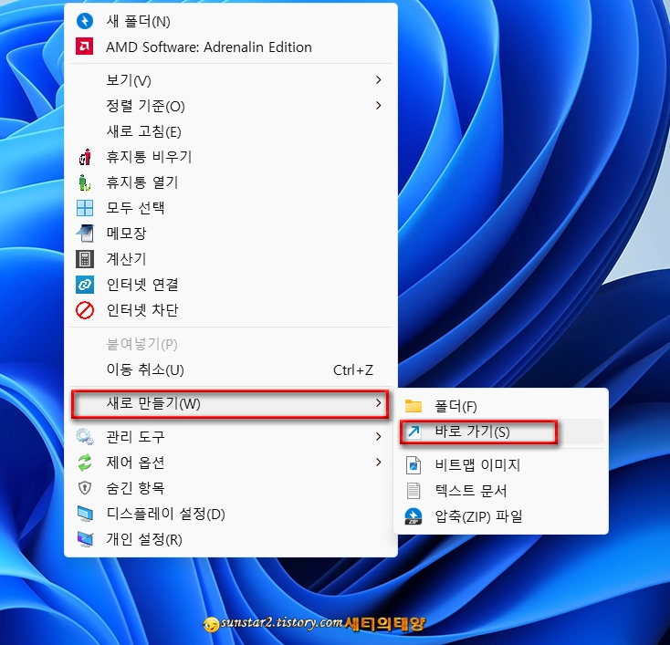Select the 보기(V) menu entry

tap(231, 80)
